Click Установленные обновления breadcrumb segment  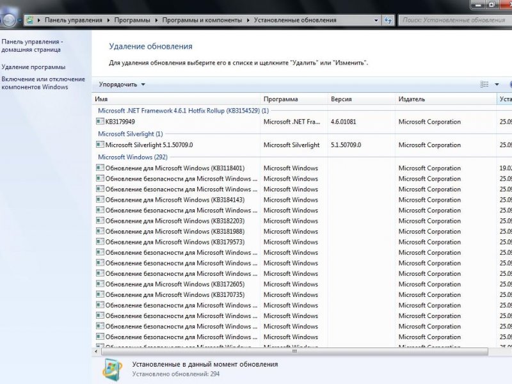[x=295, y=20]
